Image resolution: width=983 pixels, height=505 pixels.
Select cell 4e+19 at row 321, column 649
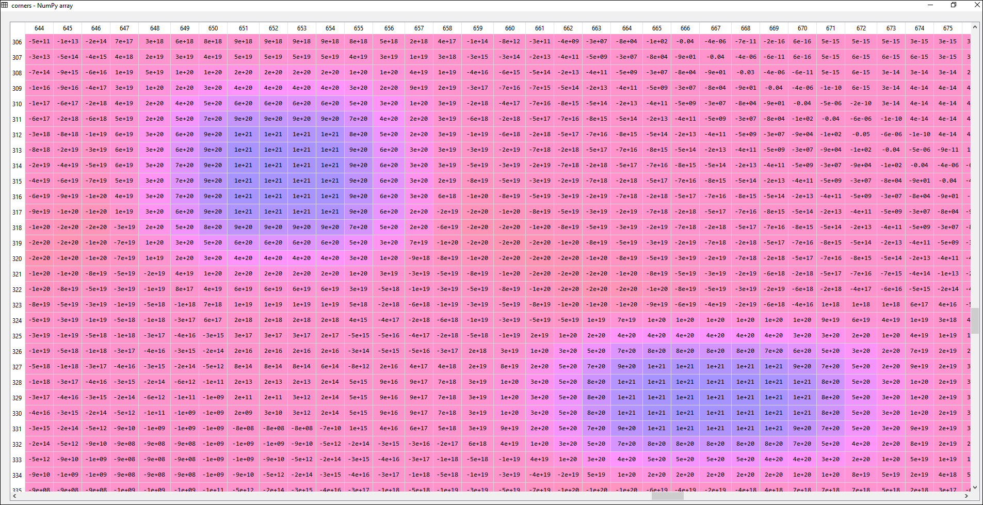click(185, 273)
